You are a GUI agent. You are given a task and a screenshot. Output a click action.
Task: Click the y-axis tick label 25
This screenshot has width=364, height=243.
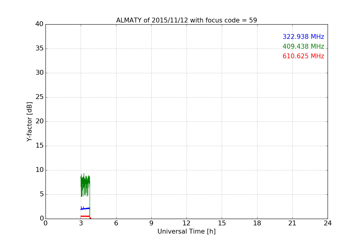[39, 97]
